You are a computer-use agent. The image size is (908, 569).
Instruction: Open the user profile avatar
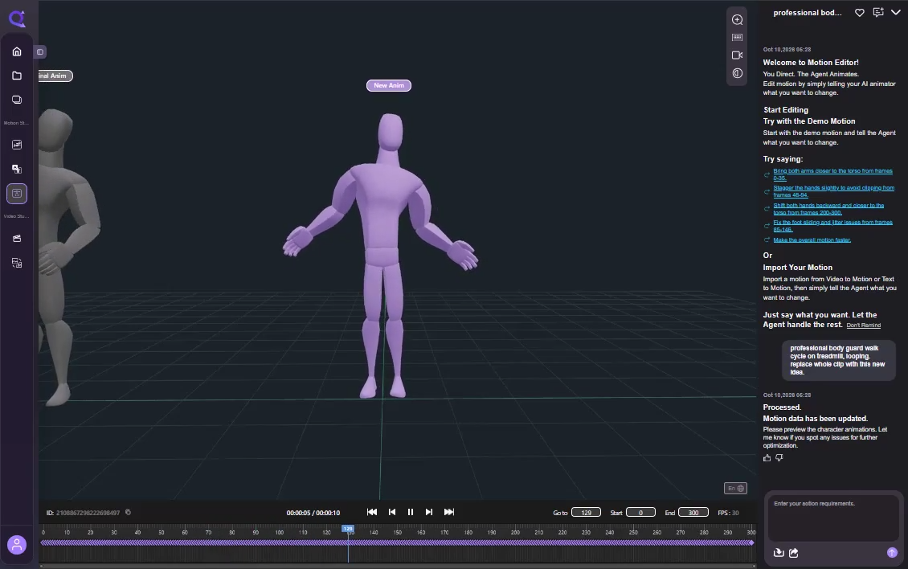17,545
